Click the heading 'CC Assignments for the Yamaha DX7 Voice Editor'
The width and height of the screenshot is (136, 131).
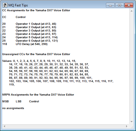pos(36,10)
